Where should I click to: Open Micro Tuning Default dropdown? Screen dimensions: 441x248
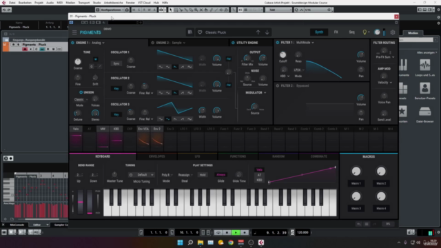[x=141, y=175]
